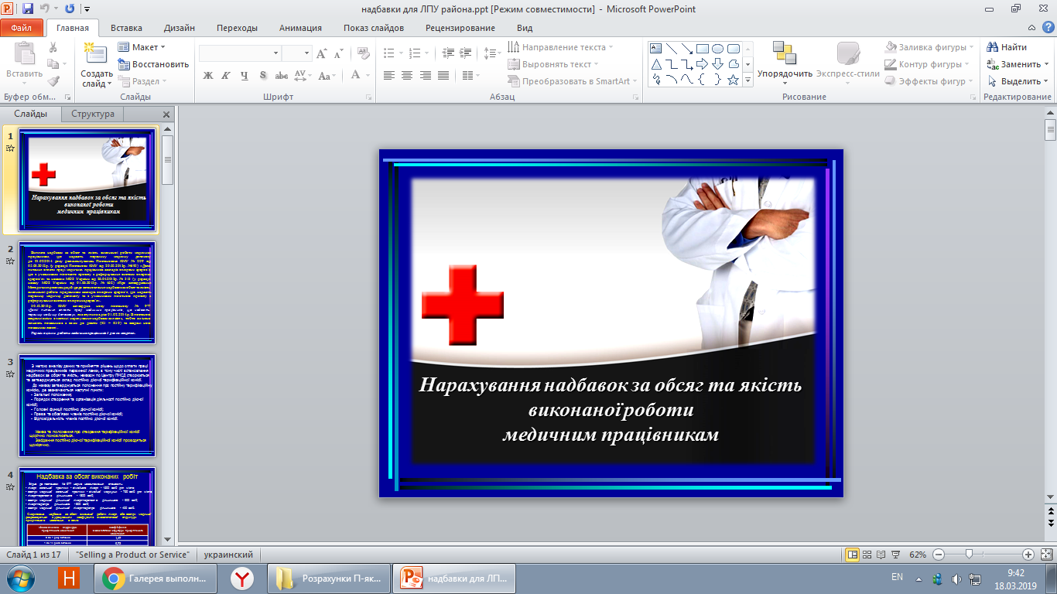The image size is (1057, 594).
Task: Click the Создать слайд button
Action: pos(97,64)
